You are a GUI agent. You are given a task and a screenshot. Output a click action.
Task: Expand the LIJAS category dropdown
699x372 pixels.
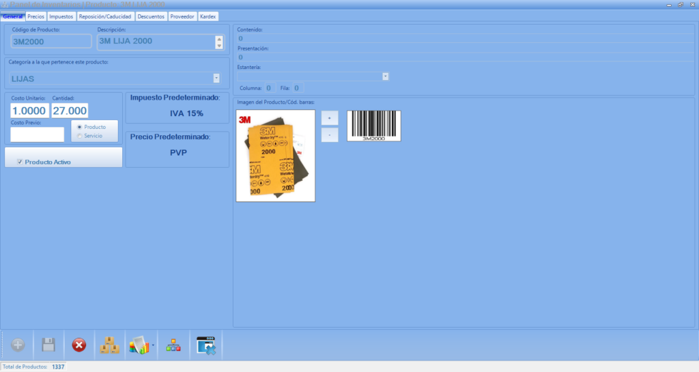click(x=216, y=78)
